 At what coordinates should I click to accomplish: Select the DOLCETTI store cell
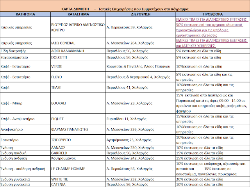pyautogui.click(x=78, y=57)
